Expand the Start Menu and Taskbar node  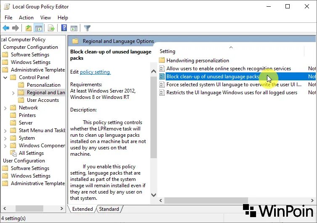point(5,131)
